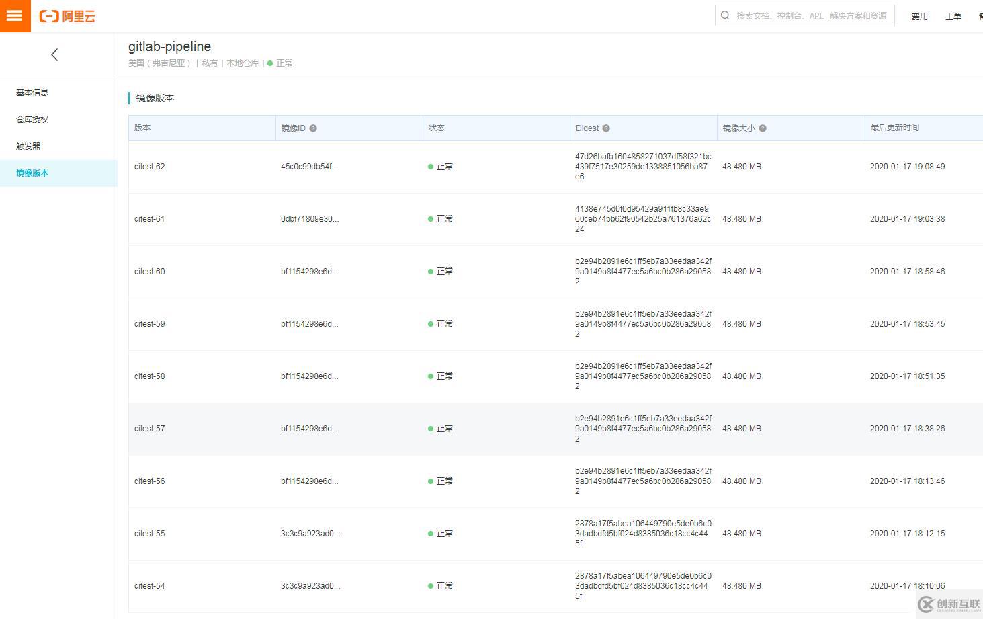Click timestamp 2020-01-17 18:53:45
The height and width of the screenshot is (619, 983).
pyautogui.click(x=907, y=324)
